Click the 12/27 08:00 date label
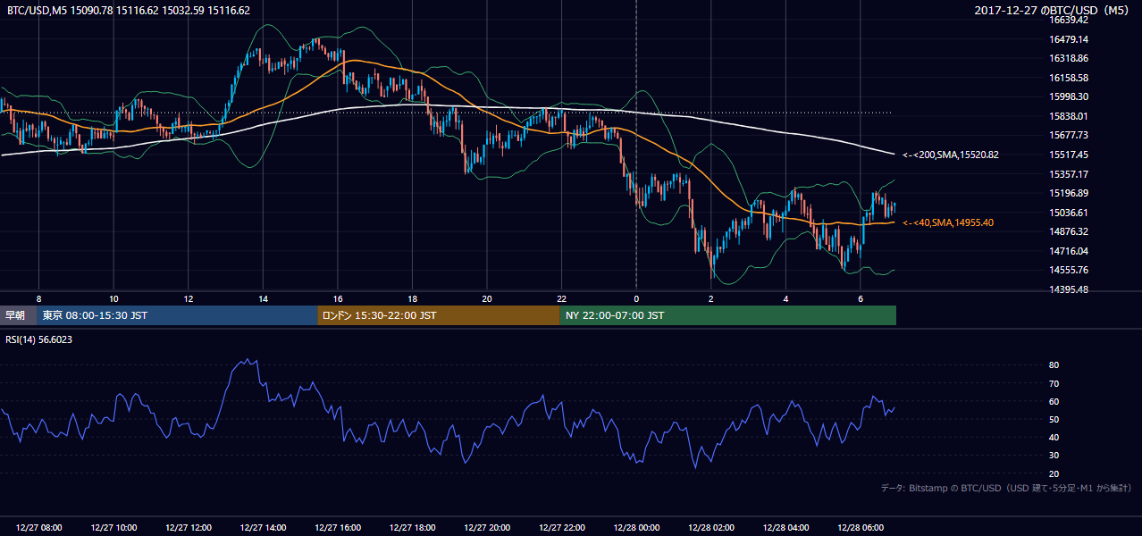The height and width of the screenshot is (536, 1142). 39,528
